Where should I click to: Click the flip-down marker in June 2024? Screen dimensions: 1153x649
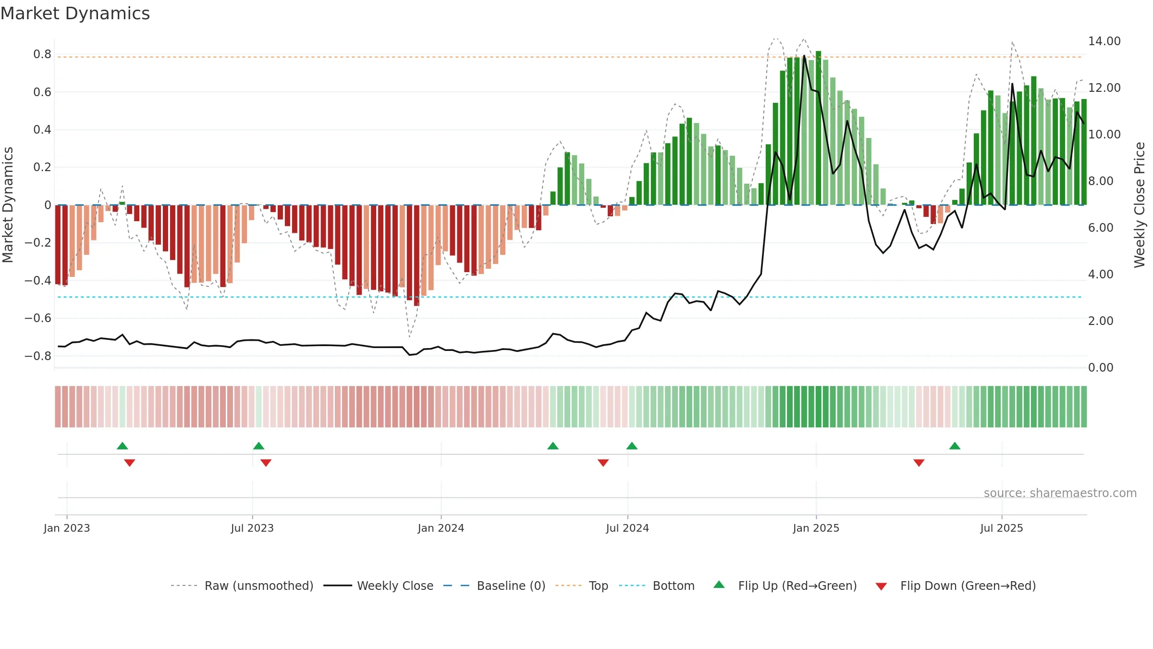[603, 462]
